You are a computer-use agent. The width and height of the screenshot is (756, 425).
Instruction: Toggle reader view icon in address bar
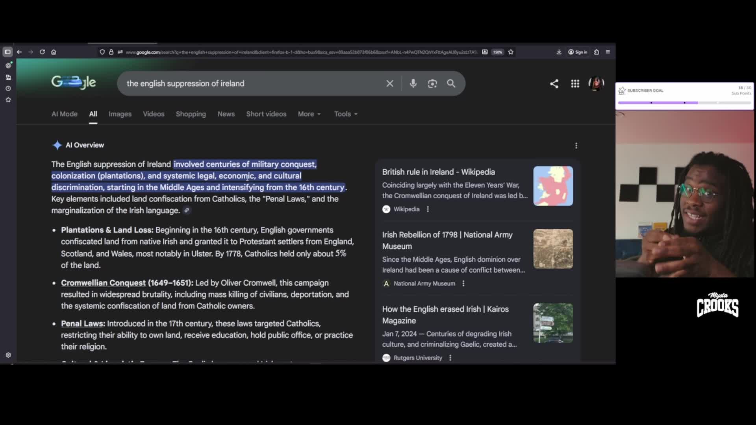485,52
